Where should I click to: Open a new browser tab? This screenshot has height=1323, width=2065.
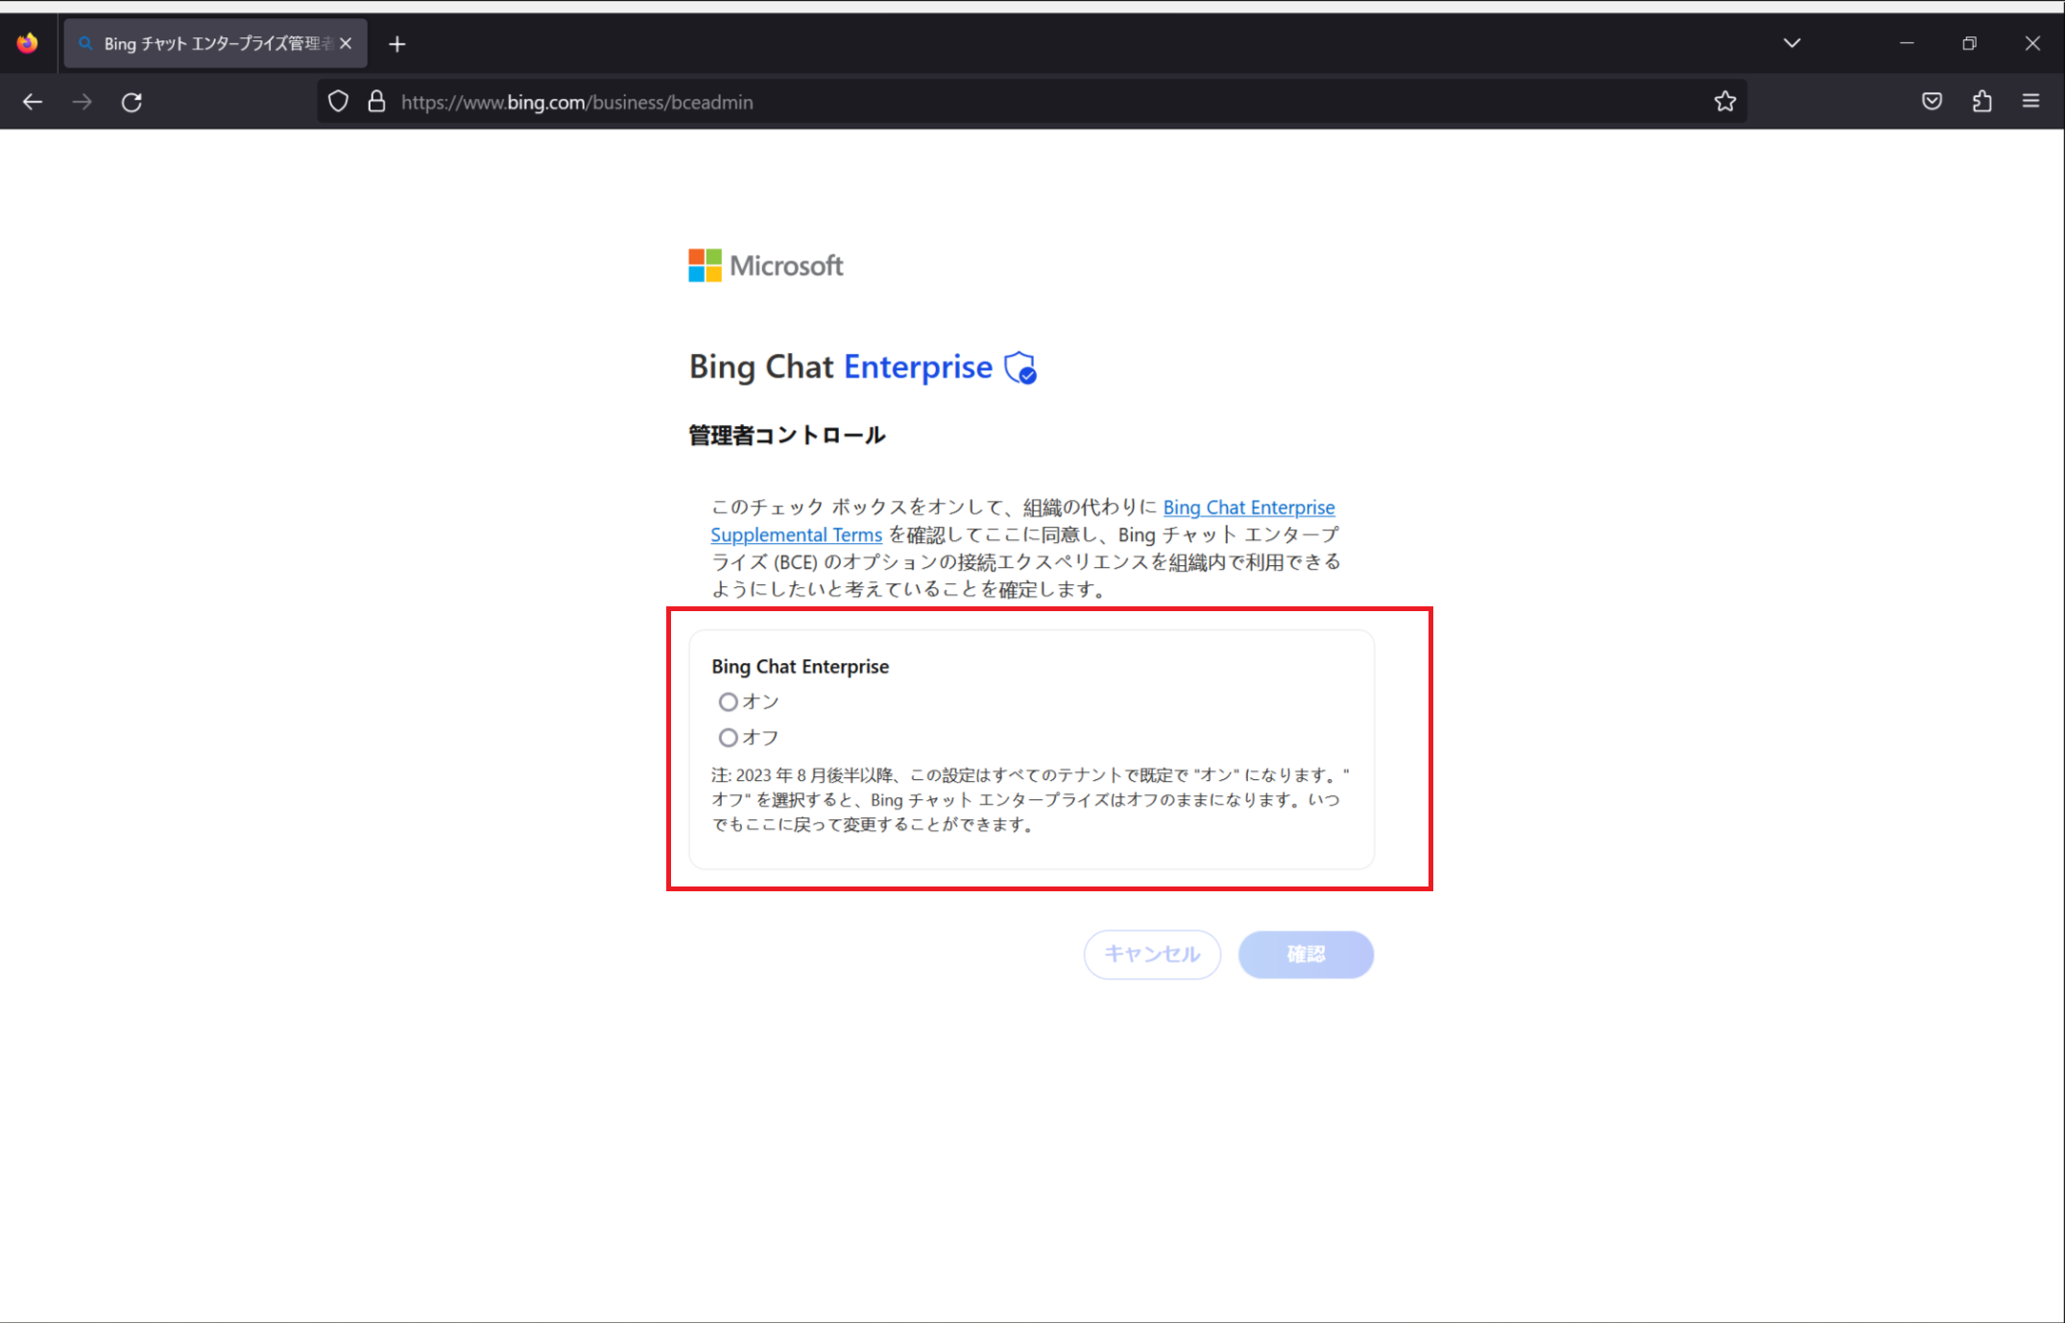[397, 44]
